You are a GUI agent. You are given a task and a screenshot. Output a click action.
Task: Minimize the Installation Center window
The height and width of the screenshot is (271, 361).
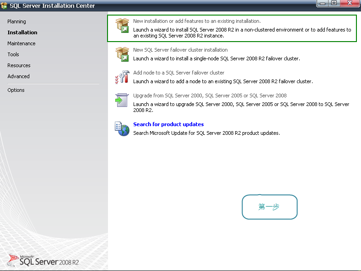(323, 3)
